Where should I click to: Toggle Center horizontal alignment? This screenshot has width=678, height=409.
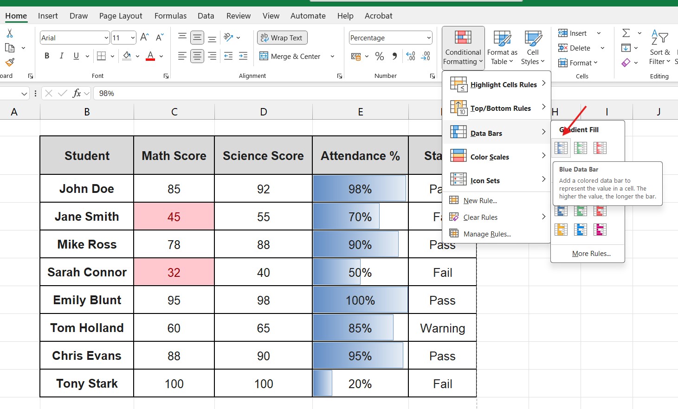pos(197,56)
